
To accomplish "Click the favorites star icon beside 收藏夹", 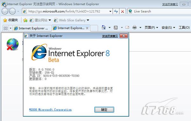I will (5, 20).
